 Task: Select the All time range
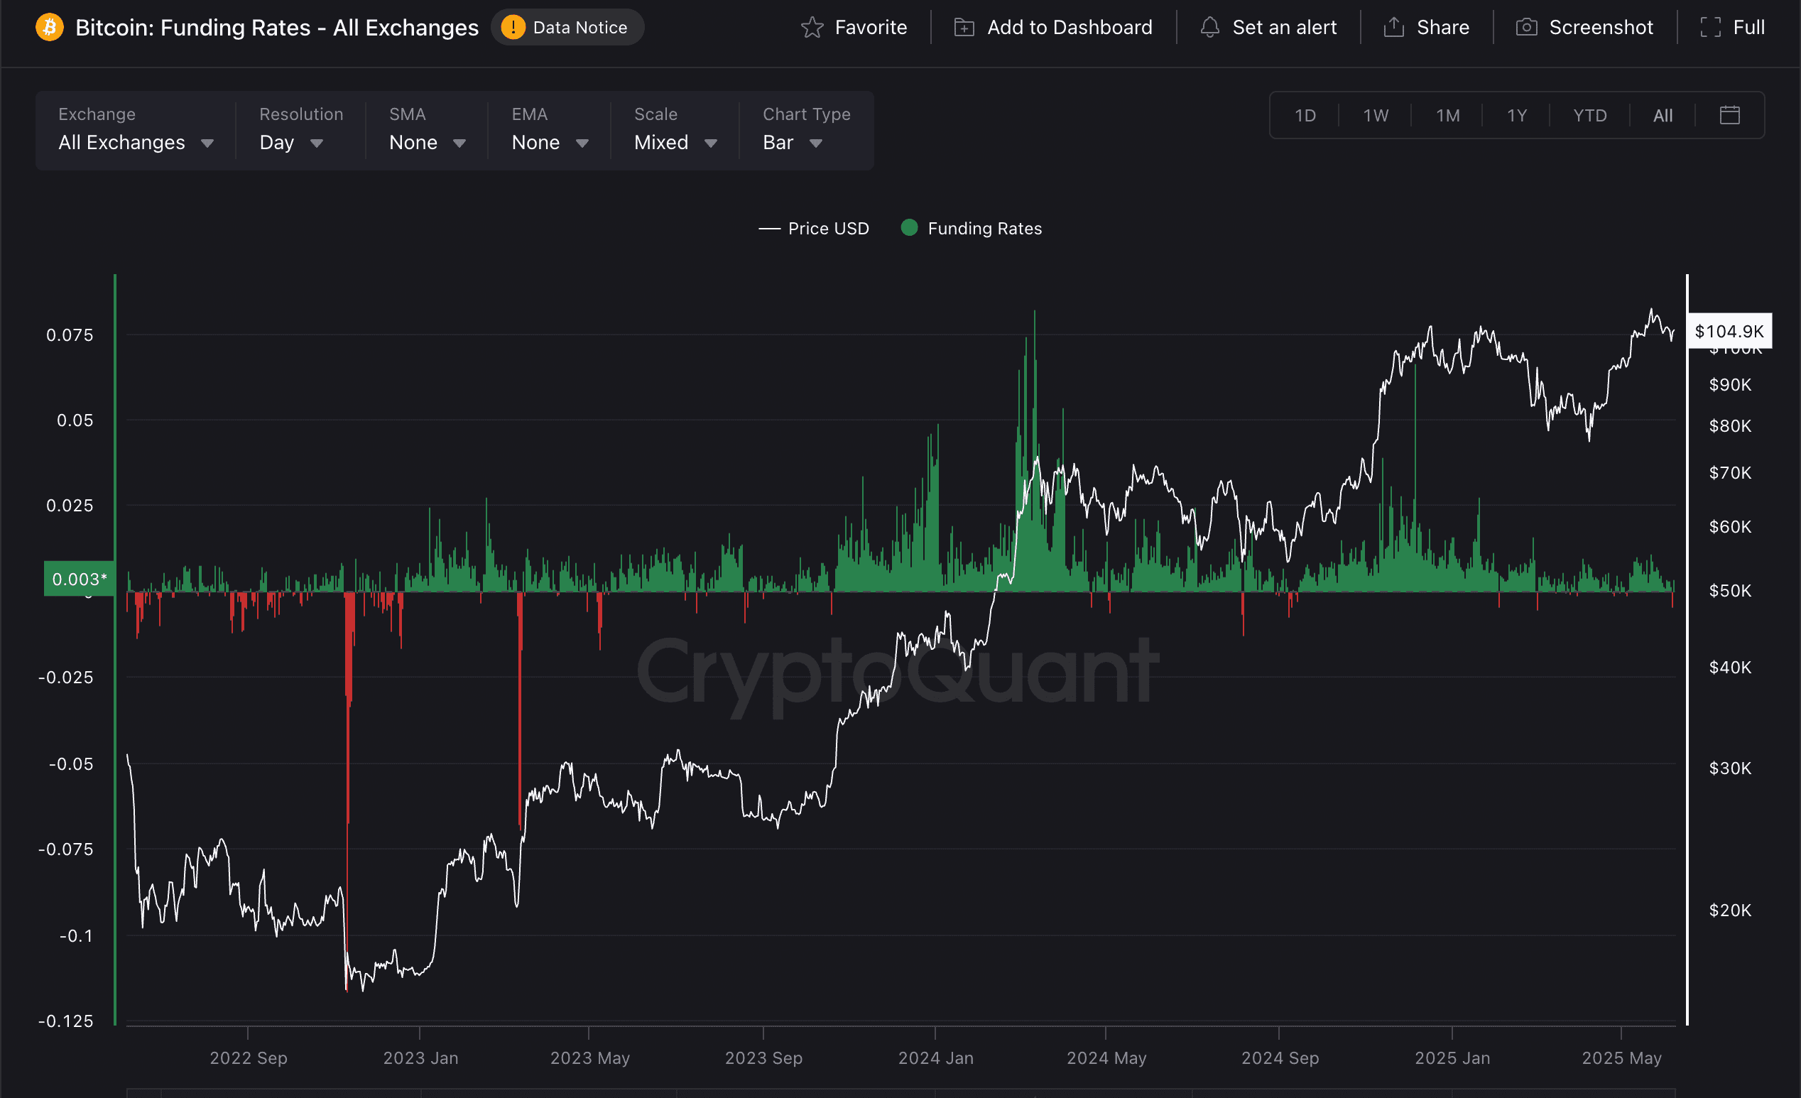pyautogui.click(x=1663, y=116)
